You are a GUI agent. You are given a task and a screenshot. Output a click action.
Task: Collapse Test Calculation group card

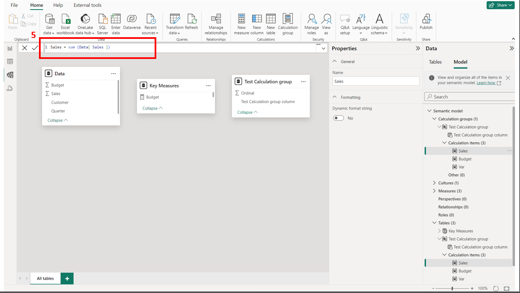(x=248, y=112)
